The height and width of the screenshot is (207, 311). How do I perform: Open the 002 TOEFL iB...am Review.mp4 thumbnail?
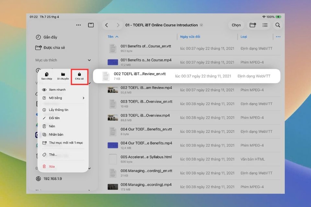click(113, 90)
